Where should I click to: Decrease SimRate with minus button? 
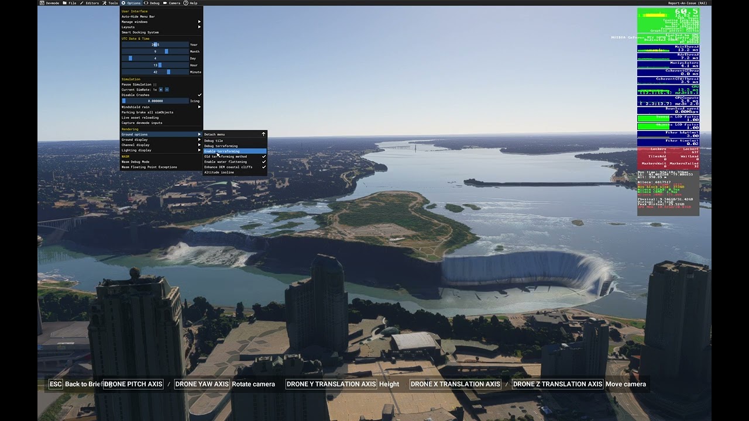[x=167, y=89]
